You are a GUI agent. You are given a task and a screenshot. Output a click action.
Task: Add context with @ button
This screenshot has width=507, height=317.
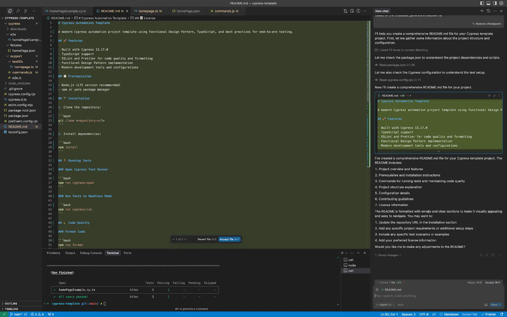click(x=377, y=290)
